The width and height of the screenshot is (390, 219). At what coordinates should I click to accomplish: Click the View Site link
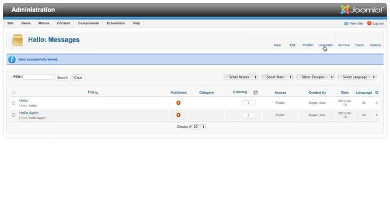coord(356,23)
